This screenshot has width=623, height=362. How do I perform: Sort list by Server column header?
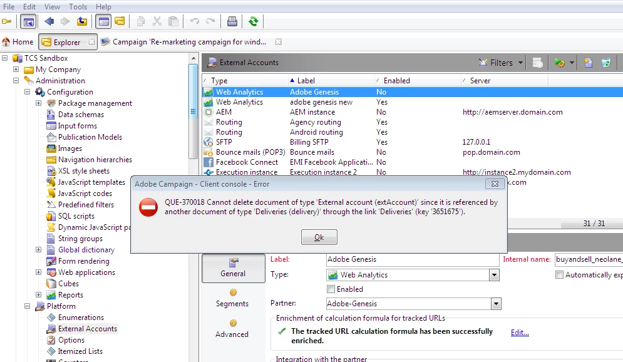click(504, 81)
